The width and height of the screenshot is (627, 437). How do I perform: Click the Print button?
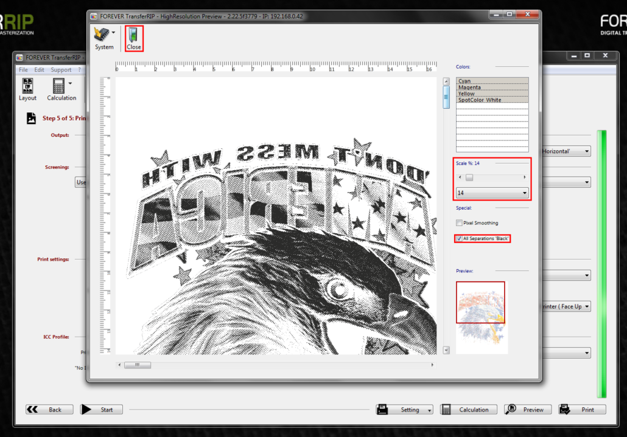coord(582,410)
